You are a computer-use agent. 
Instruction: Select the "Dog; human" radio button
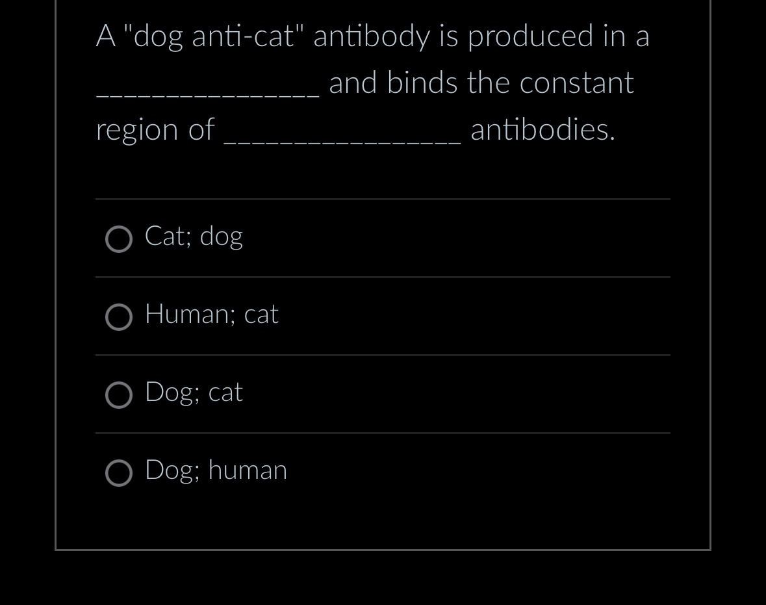pos(119,473)
